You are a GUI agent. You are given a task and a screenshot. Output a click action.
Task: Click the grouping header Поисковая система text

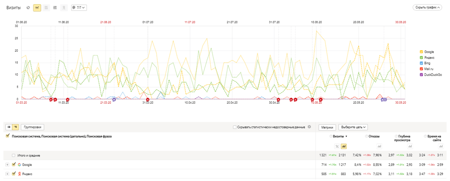coord(61,136)
